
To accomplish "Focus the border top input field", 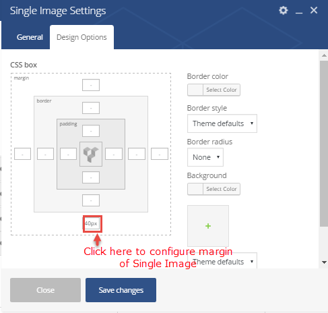I will tap(91, 108).
